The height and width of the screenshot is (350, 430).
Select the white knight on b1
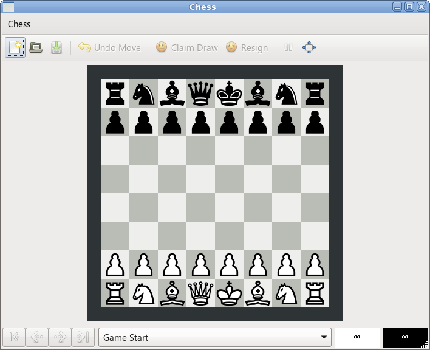coord(144,293)
